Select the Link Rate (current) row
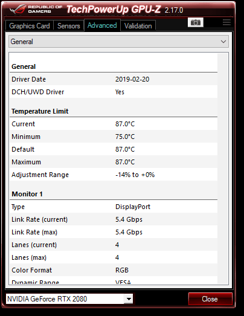Image resolution: width=244 pixels, height=316 pixels. (x=114, y=219)
